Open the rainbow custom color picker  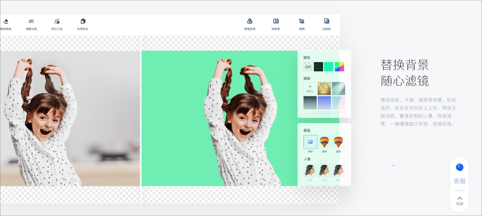click(339, 67)
